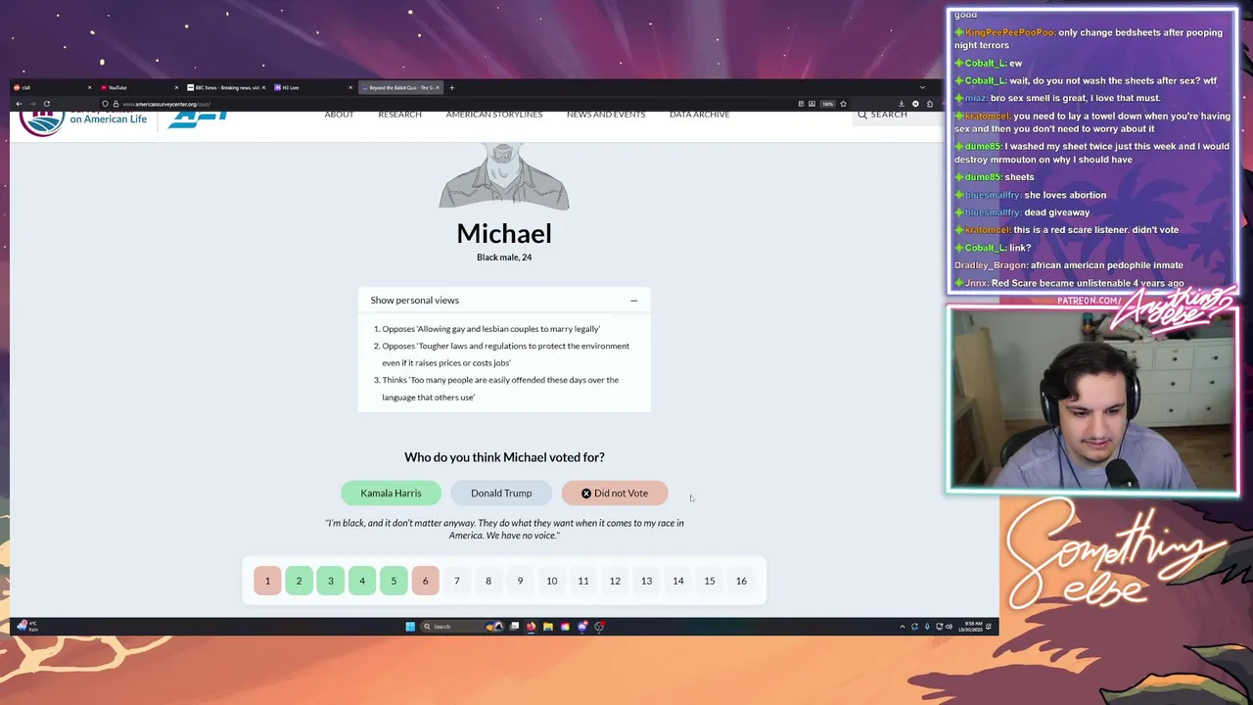Open the taskbar clock and date

(970, 627)
